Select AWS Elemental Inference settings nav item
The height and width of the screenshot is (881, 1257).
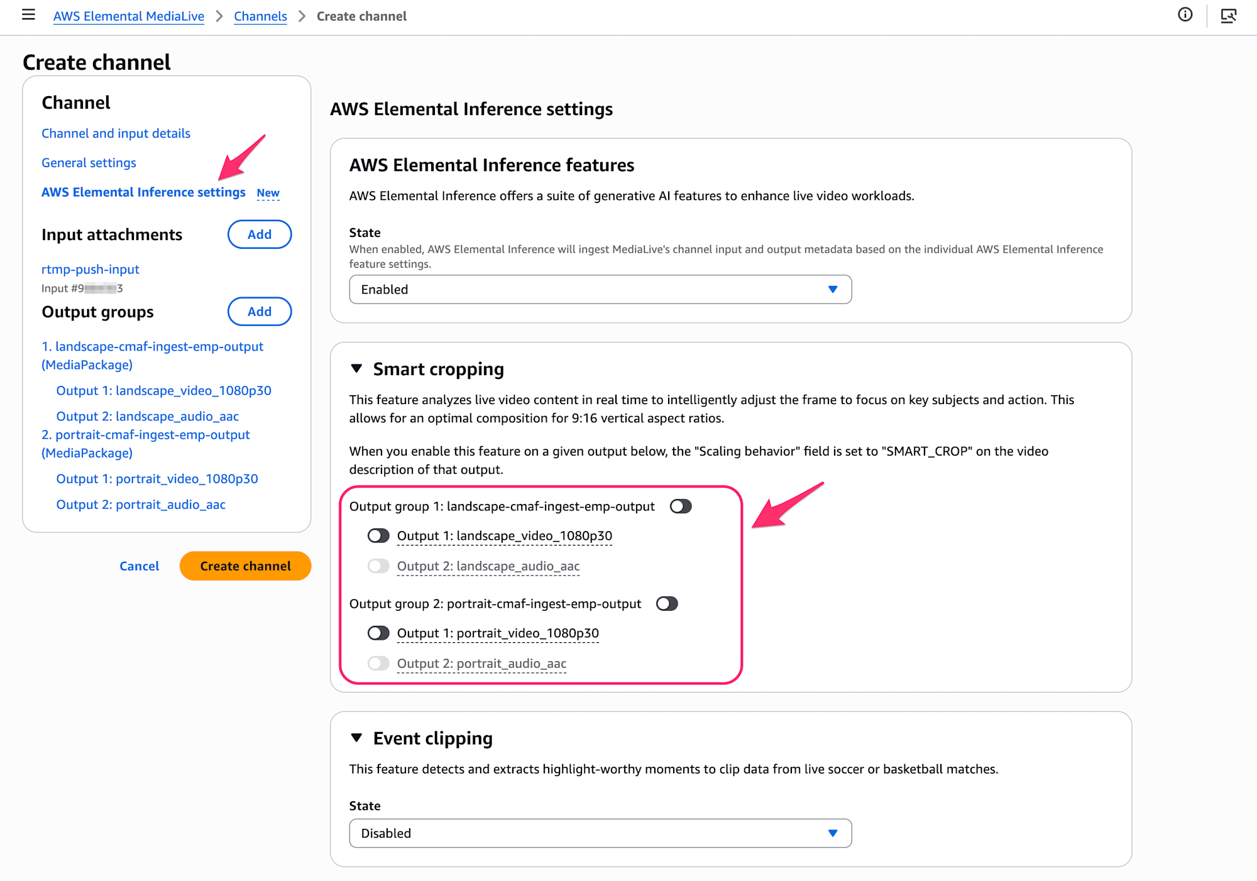coord(143,192)
